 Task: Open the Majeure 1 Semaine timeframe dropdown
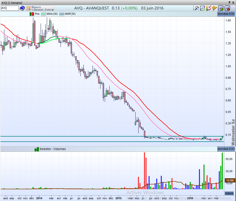tap(40, 8)
